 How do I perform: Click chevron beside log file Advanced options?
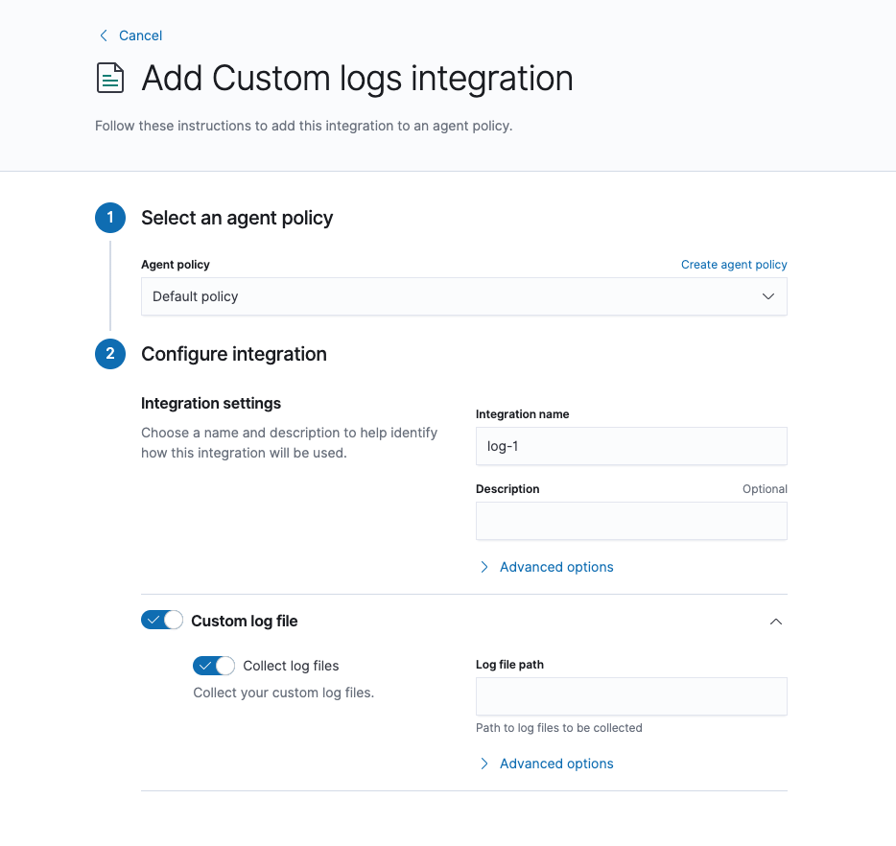pos(484,764)
